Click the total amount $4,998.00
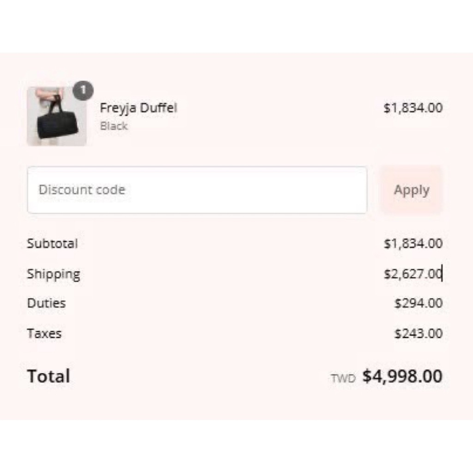 [x=402, y=377]
